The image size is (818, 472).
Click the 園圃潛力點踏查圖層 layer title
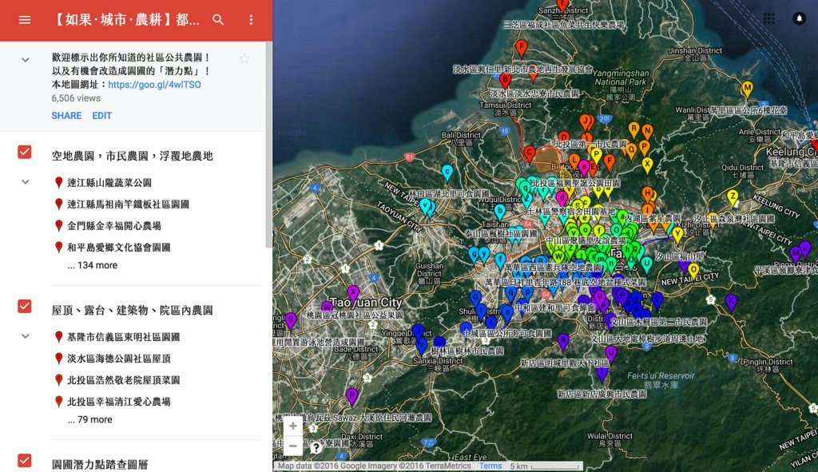click(100, 464)
